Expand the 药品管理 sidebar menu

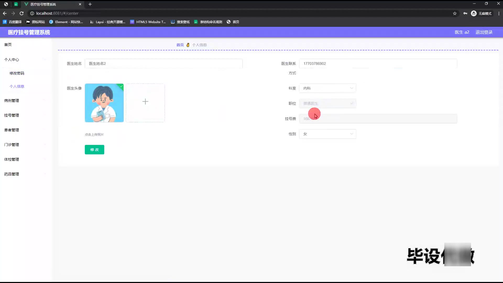(12, 174)
